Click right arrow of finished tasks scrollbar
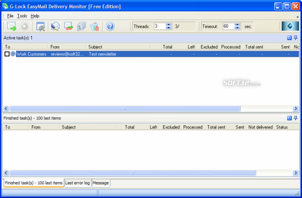The width and height of the screenshot is (302, 198). (x=296, y=173)
